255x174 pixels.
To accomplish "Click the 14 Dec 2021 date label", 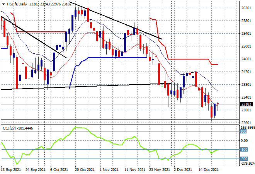I will point(209,170).
